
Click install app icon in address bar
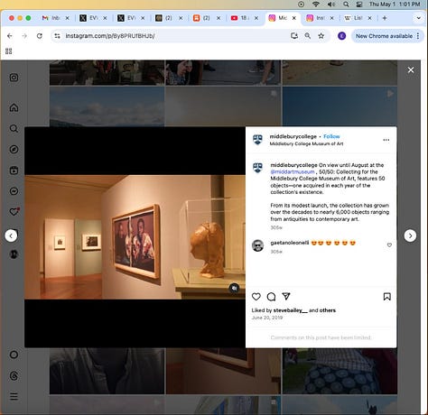pos(294,36)
